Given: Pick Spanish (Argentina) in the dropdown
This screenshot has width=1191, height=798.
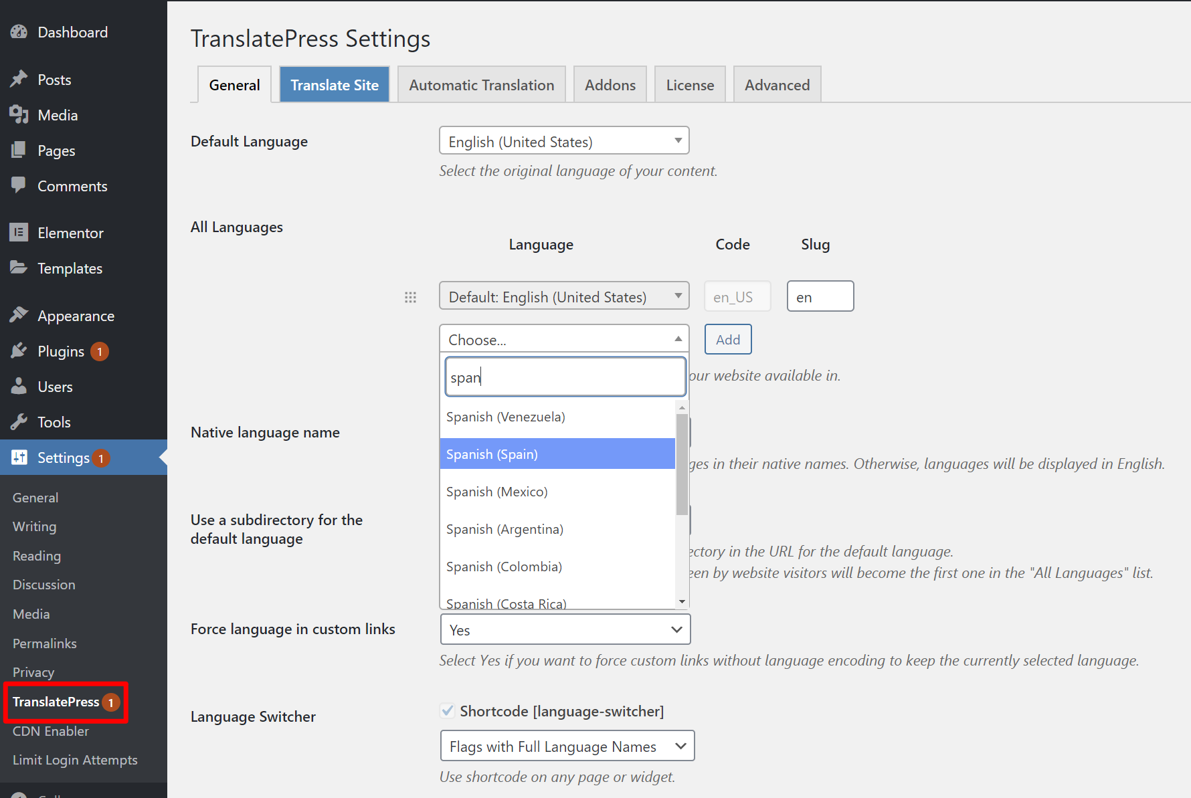Looking at the screenshot, I should coord(557,529).
